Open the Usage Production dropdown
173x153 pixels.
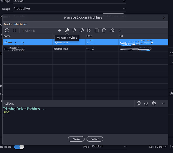point(69,9)
